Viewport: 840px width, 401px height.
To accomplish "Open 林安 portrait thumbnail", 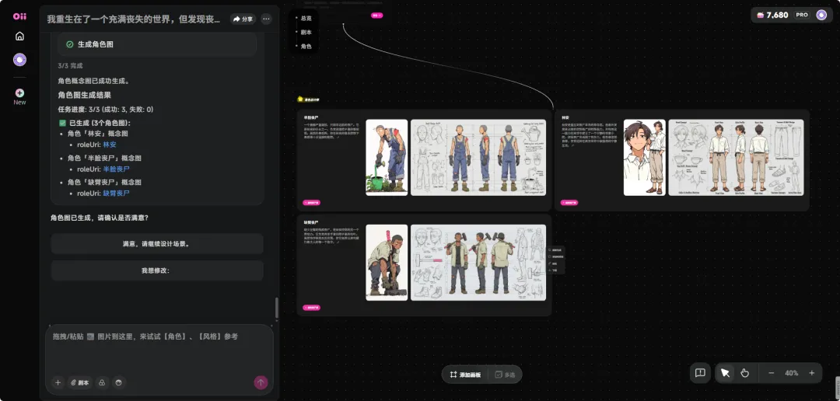I will tap(645, 158).
